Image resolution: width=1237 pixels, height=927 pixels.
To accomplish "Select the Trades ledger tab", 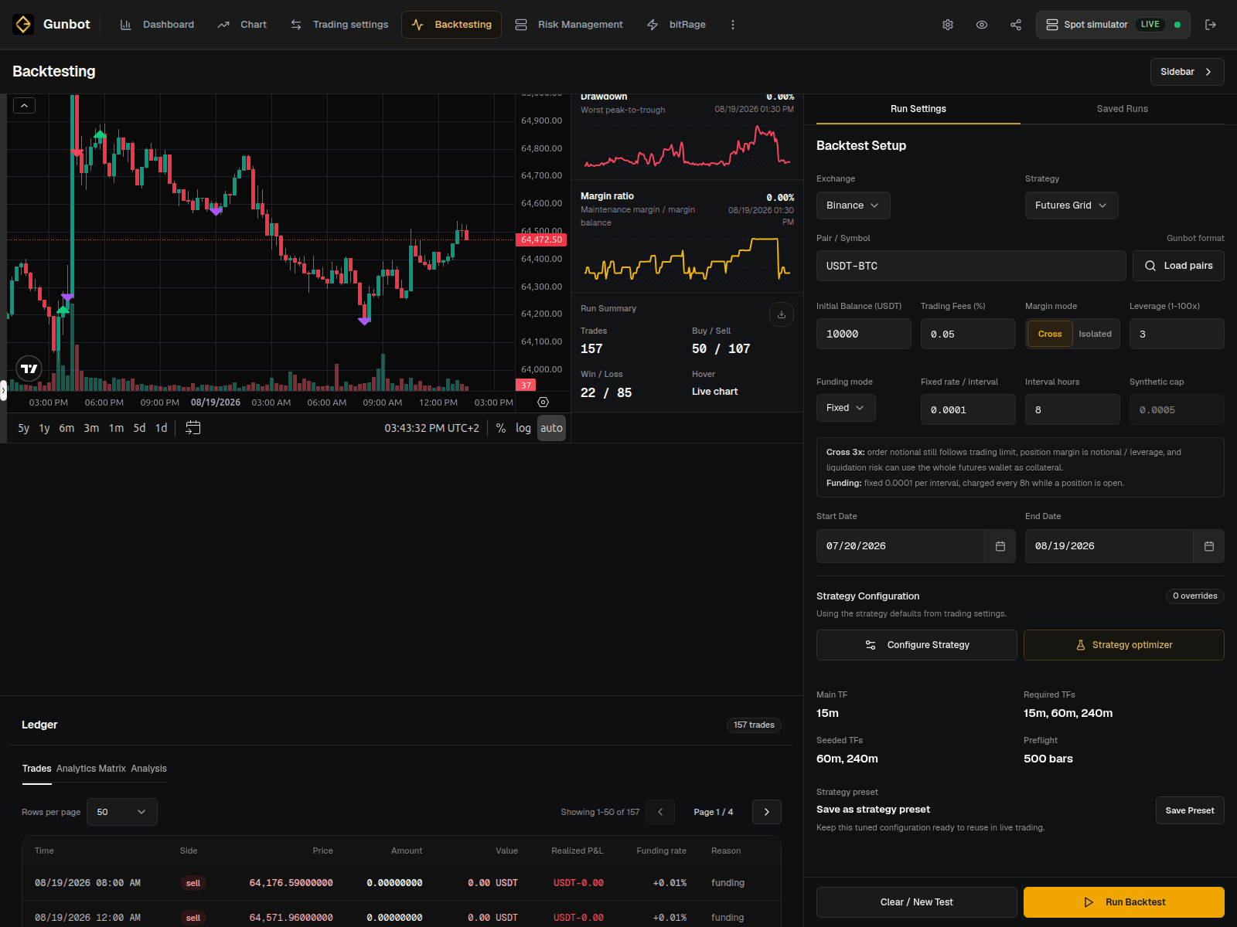I will [x=36, y=769].
